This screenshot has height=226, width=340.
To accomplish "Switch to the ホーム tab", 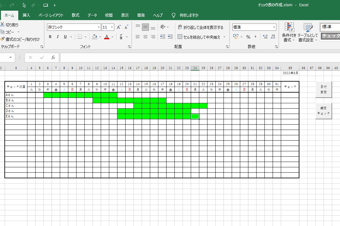I will tap(9, 15).
